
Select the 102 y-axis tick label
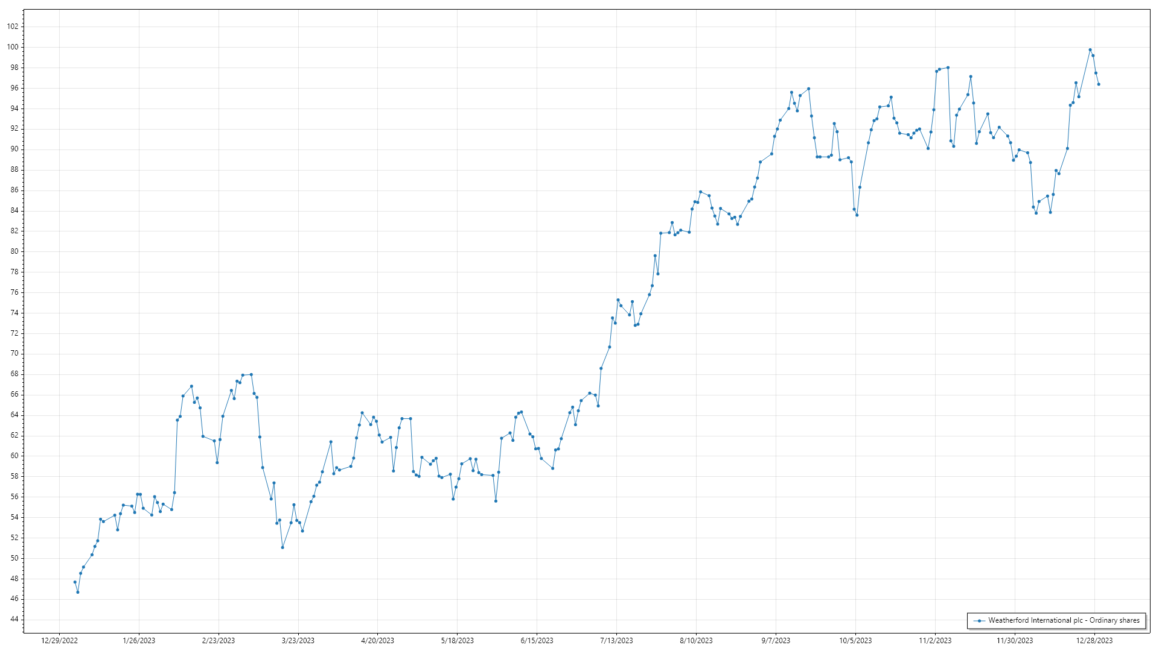point(13,27)
